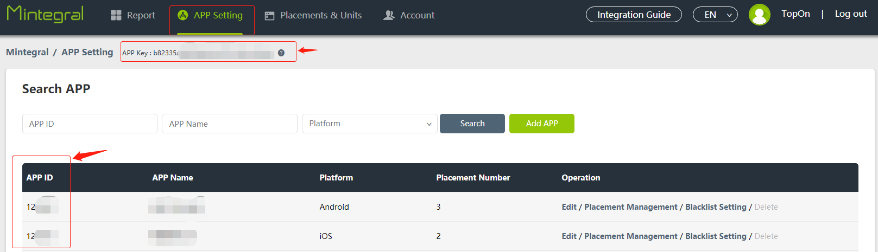The height and width of the screenshot is (252, 878).
Task: Open the Integration Guide
Action: click(x=634, y=15)
